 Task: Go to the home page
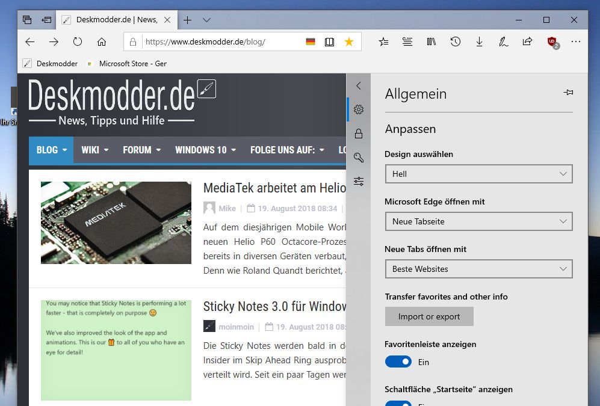point(101,42)
